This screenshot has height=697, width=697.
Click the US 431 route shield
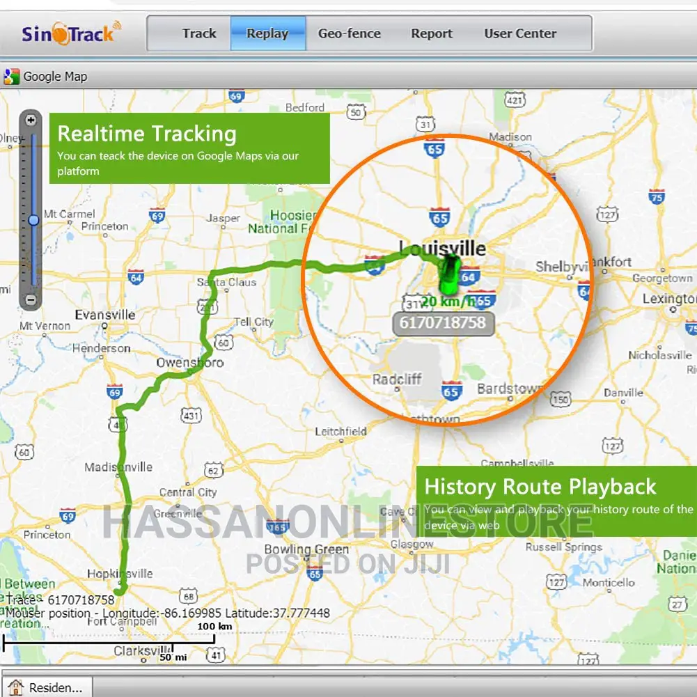(191, 416)
